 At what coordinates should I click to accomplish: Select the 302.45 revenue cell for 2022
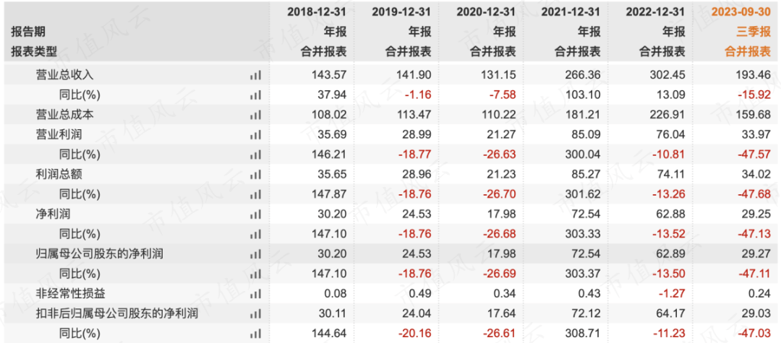tap(668, 74)
